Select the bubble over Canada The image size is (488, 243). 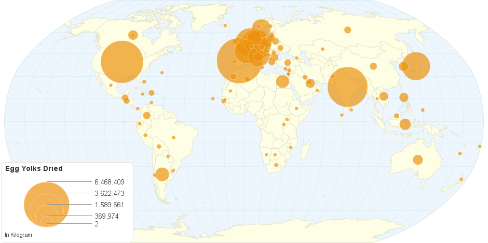[x=133, y=35]
